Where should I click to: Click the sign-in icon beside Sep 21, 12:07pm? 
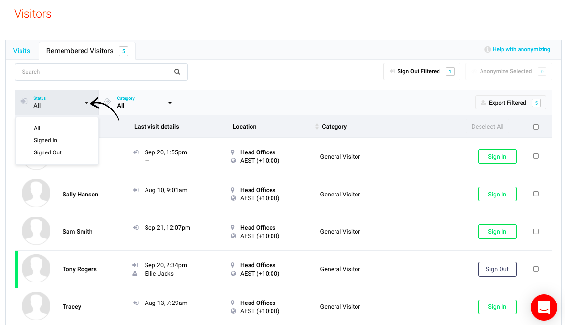pos(135,228)
